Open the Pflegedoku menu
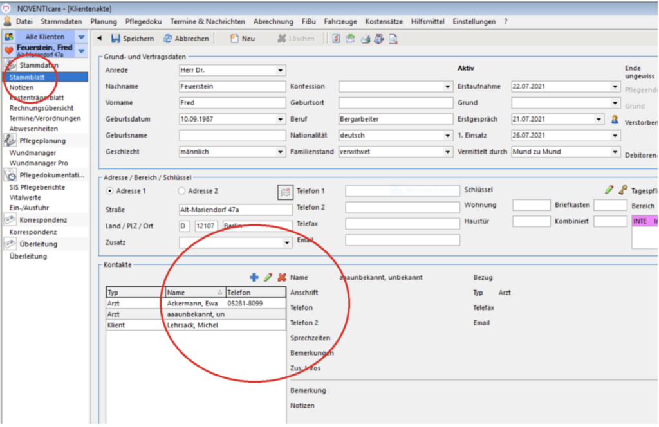 point(144,21)
